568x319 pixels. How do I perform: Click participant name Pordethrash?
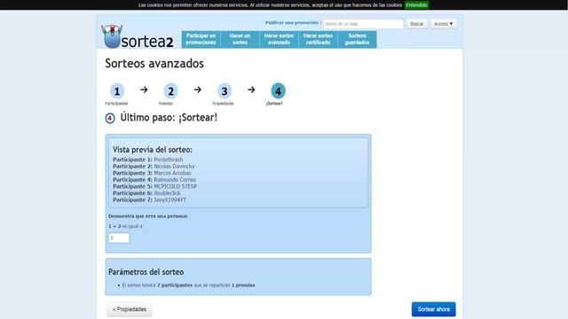(x=169, y=159)
